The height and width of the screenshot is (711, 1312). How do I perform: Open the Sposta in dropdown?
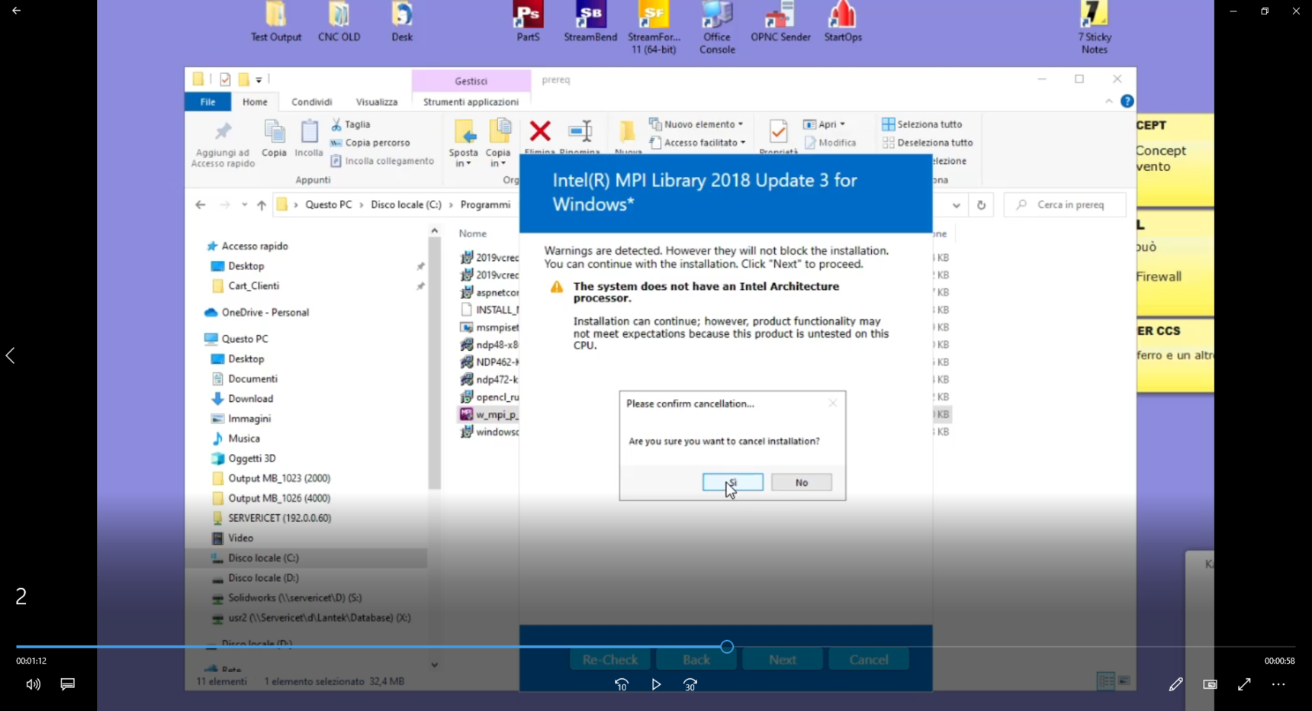(x=464, y=143)
